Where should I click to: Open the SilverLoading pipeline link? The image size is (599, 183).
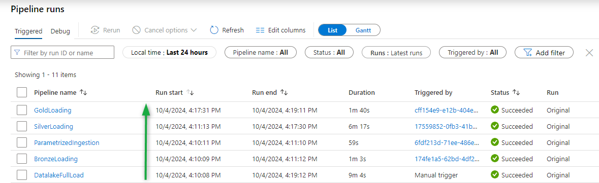point(53,126)
